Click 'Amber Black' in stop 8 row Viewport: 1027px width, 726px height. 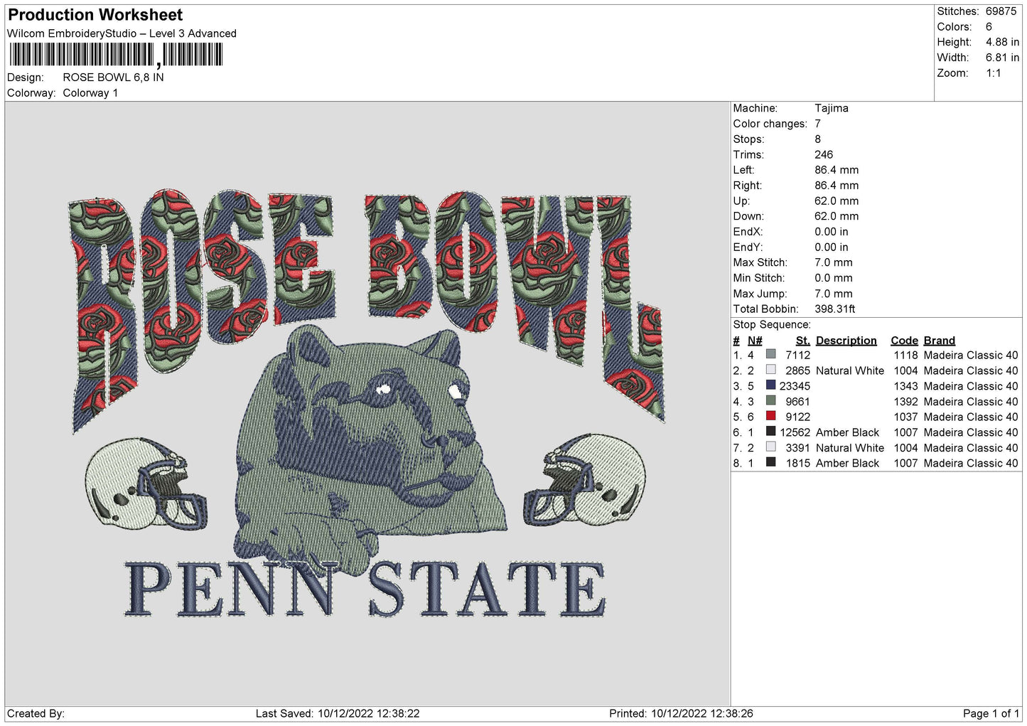click(847, 463)
